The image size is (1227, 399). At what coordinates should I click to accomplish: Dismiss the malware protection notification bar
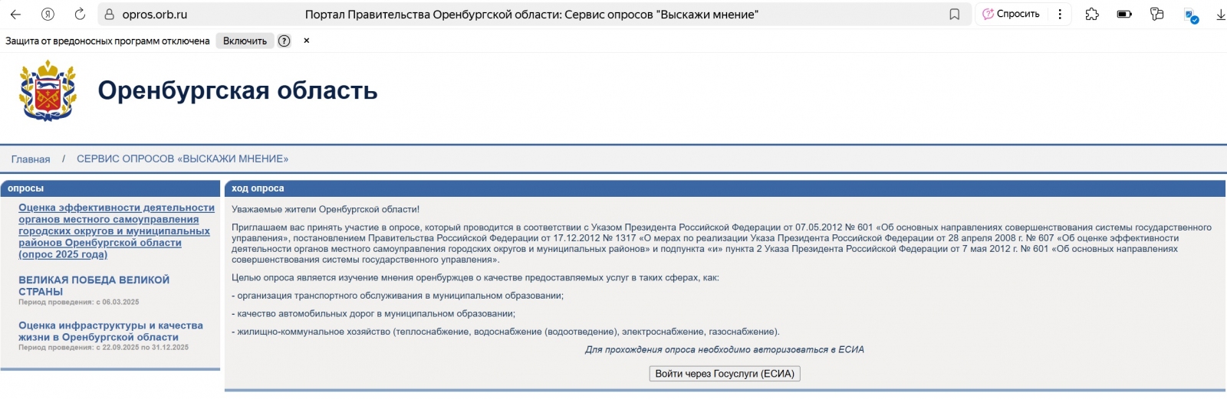point(307,41)
